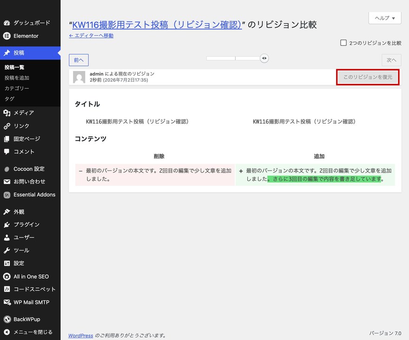Open the KW116撮影用テスト投稿 title link
This screenshot has width=409, height=340.
(157, 25)
